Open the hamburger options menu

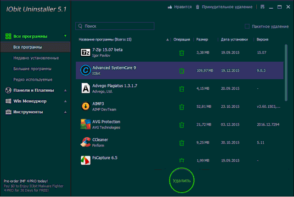coord(262,7)
